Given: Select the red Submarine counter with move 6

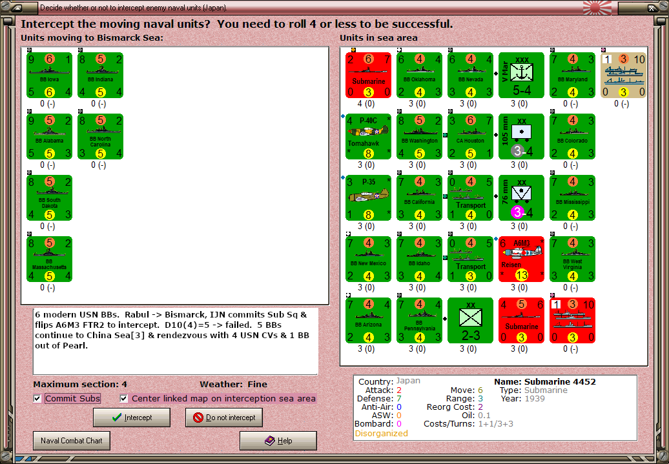Looking at the screenshot, I should pyautogui.click(x=369, y=75).
